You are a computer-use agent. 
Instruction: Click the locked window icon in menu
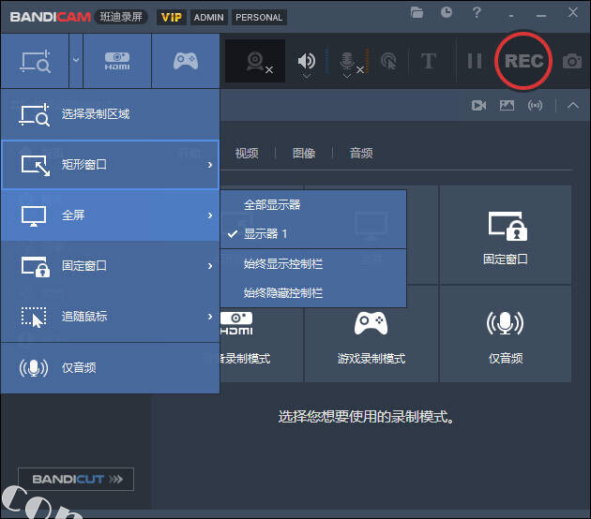36,266
